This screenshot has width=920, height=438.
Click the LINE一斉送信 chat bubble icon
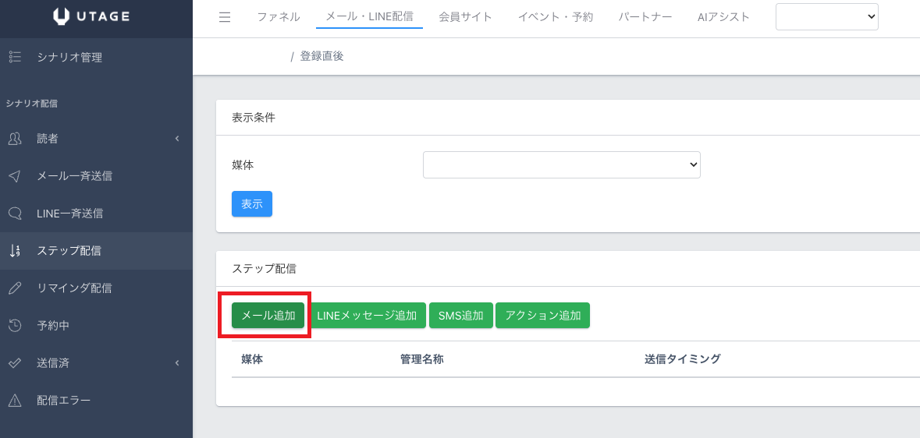16,214
